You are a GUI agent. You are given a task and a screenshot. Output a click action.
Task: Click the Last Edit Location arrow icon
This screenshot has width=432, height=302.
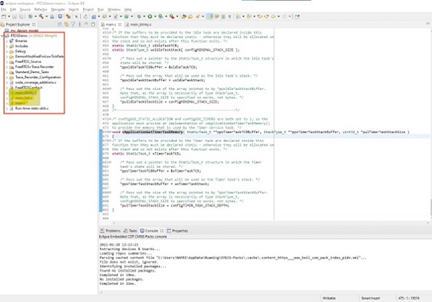(260, 17)
